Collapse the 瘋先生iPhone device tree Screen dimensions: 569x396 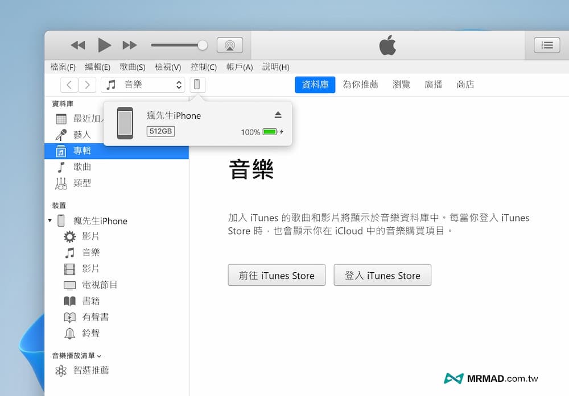pyautogui.click(x=50, y=220)
